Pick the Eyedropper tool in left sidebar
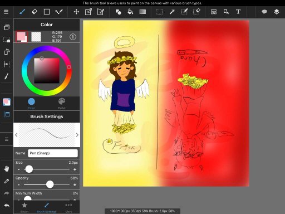 point(7,181)
